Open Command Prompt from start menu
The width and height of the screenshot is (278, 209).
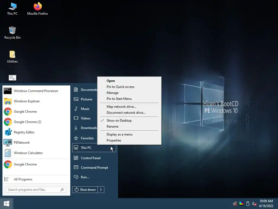click(94, 168)
